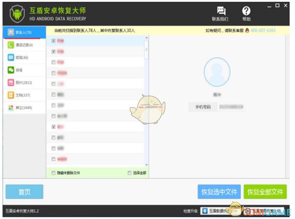Click the 互盾安卓恢复大师1.2 version text

pyautogui.click(x=22, y=211)
